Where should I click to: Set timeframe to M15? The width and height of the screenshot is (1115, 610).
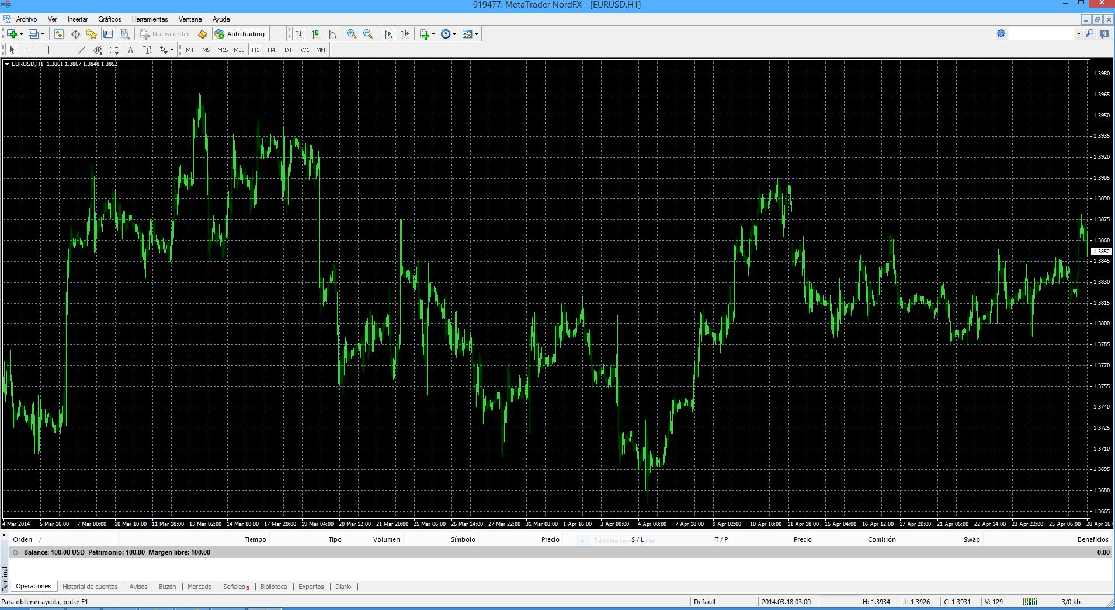[223, 50]
